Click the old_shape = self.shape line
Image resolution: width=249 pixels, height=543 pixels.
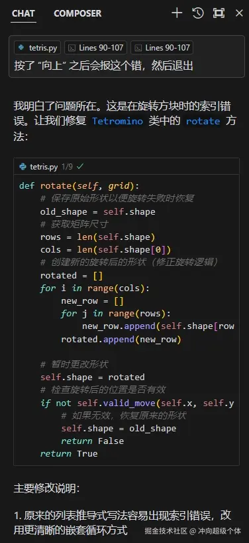tap(97, 211)
